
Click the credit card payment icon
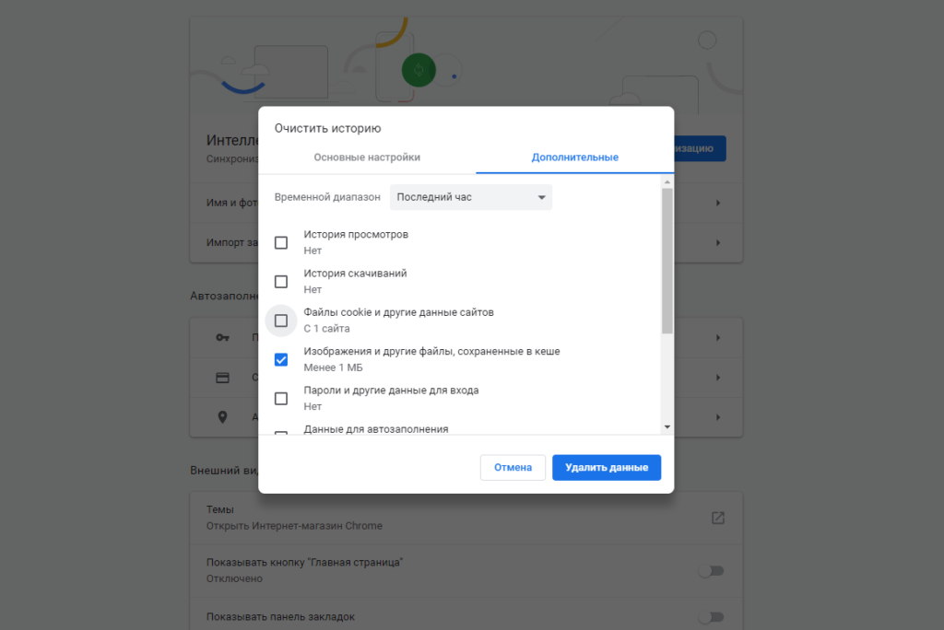click(222, 378)
